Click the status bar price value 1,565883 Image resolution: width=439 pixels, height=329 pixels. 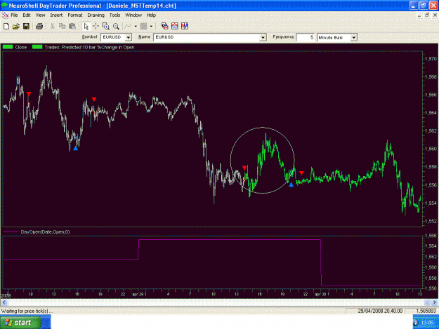(426, 311)
